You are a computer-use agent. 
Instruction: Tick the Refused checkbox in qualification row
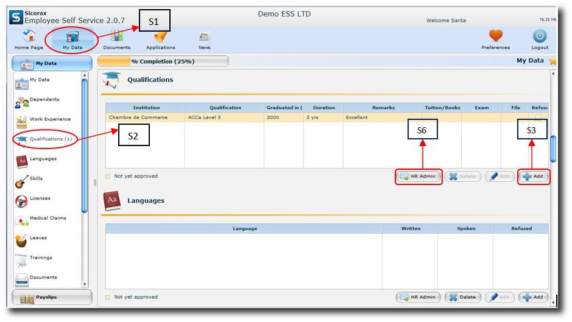(538, 117)
